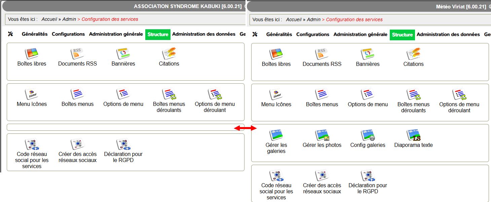Viewport: 491px width, 202px height.
Task: Select the Structure tab in the Kabuki panel
Action: tap(158, 34)
